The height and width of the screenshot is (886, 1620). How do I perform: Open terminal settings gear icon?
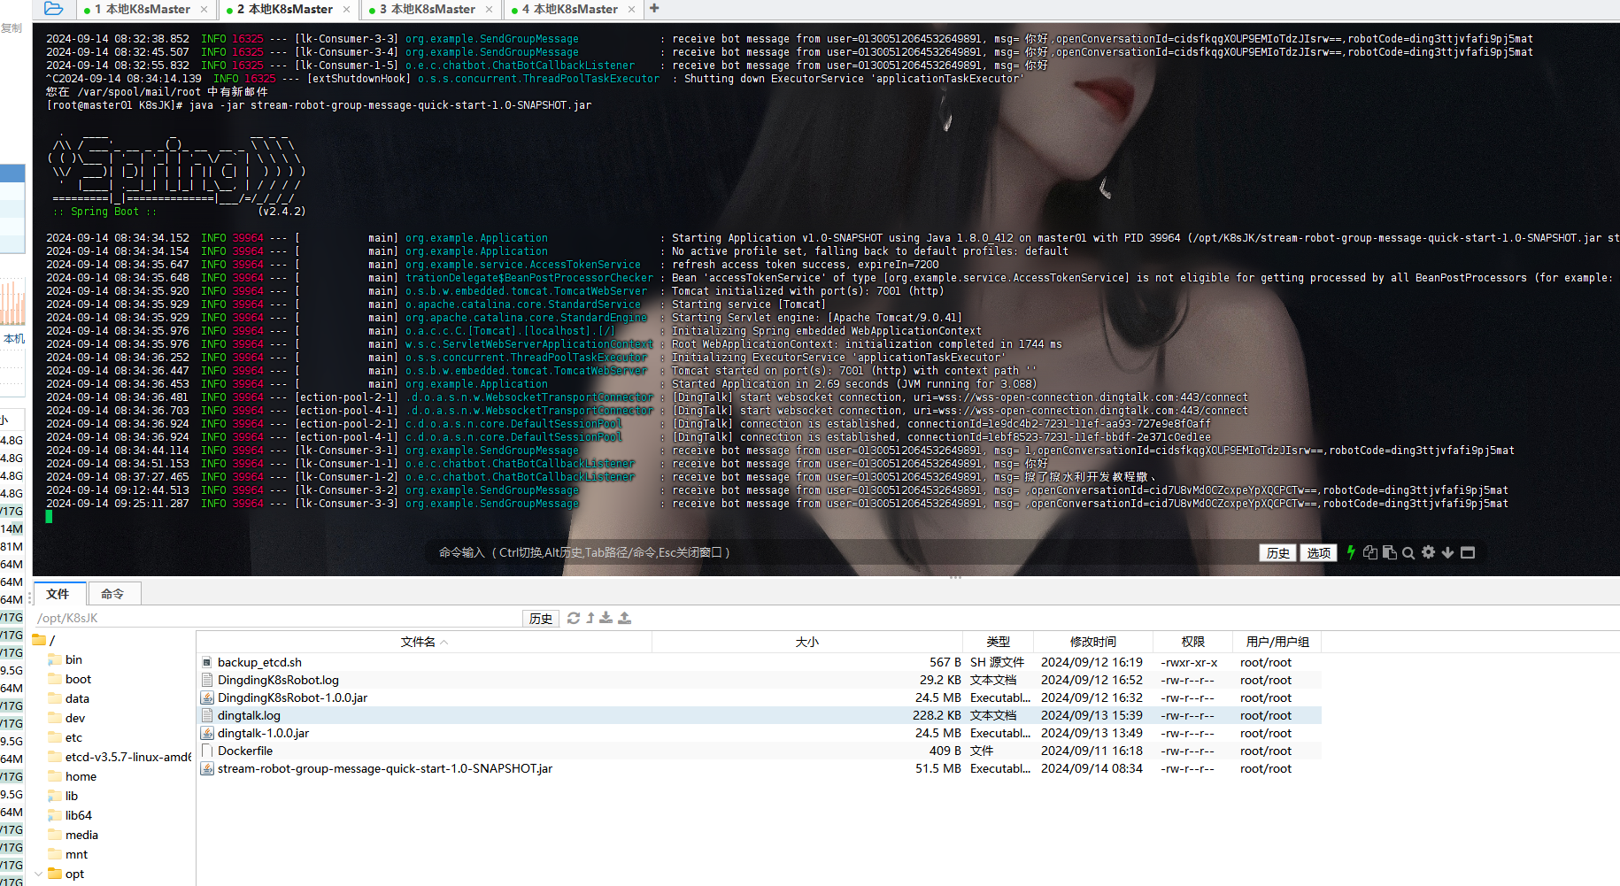click(1428, 552)
